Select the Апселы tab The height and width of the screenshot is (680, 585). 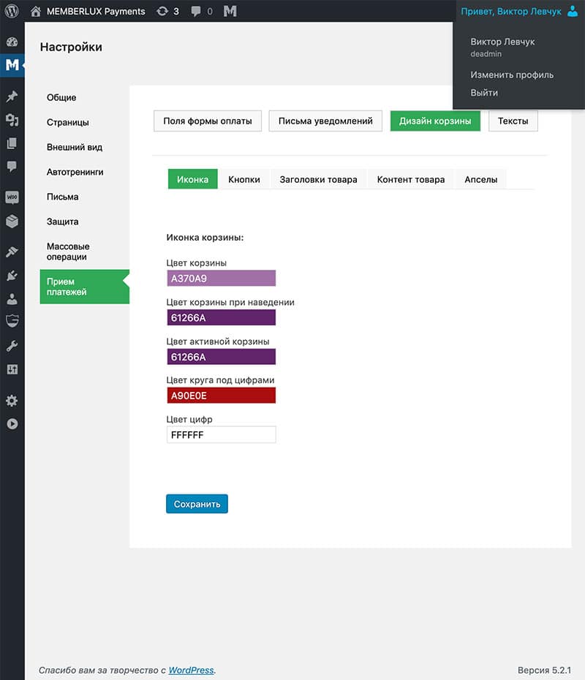tap(480, 179)
